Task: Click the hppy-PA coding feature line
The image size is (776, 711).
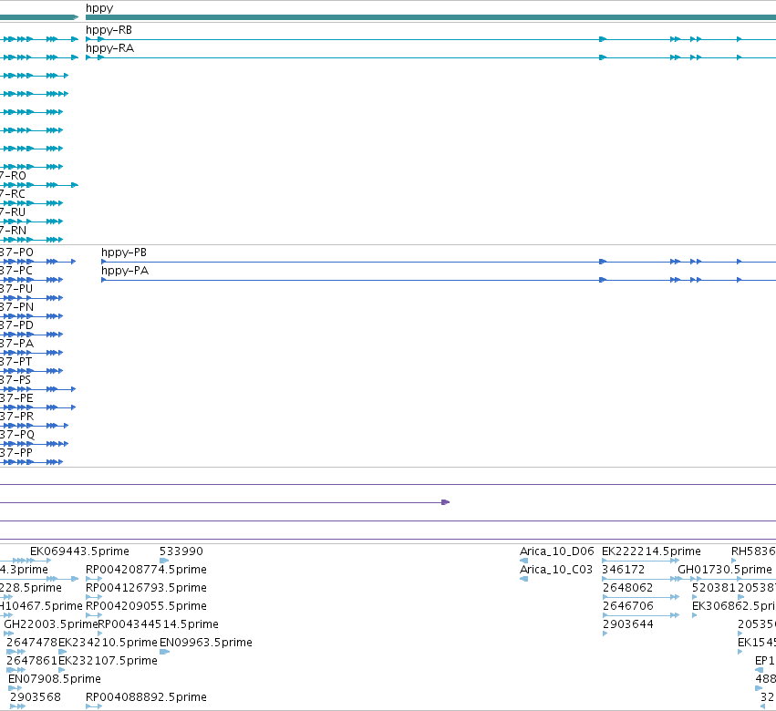Action: click(439, 280)
